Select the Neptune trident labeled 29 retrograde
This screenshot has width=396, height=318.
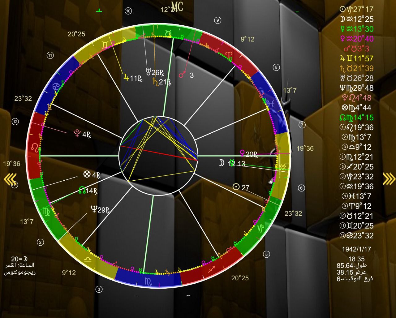[94, 210]
